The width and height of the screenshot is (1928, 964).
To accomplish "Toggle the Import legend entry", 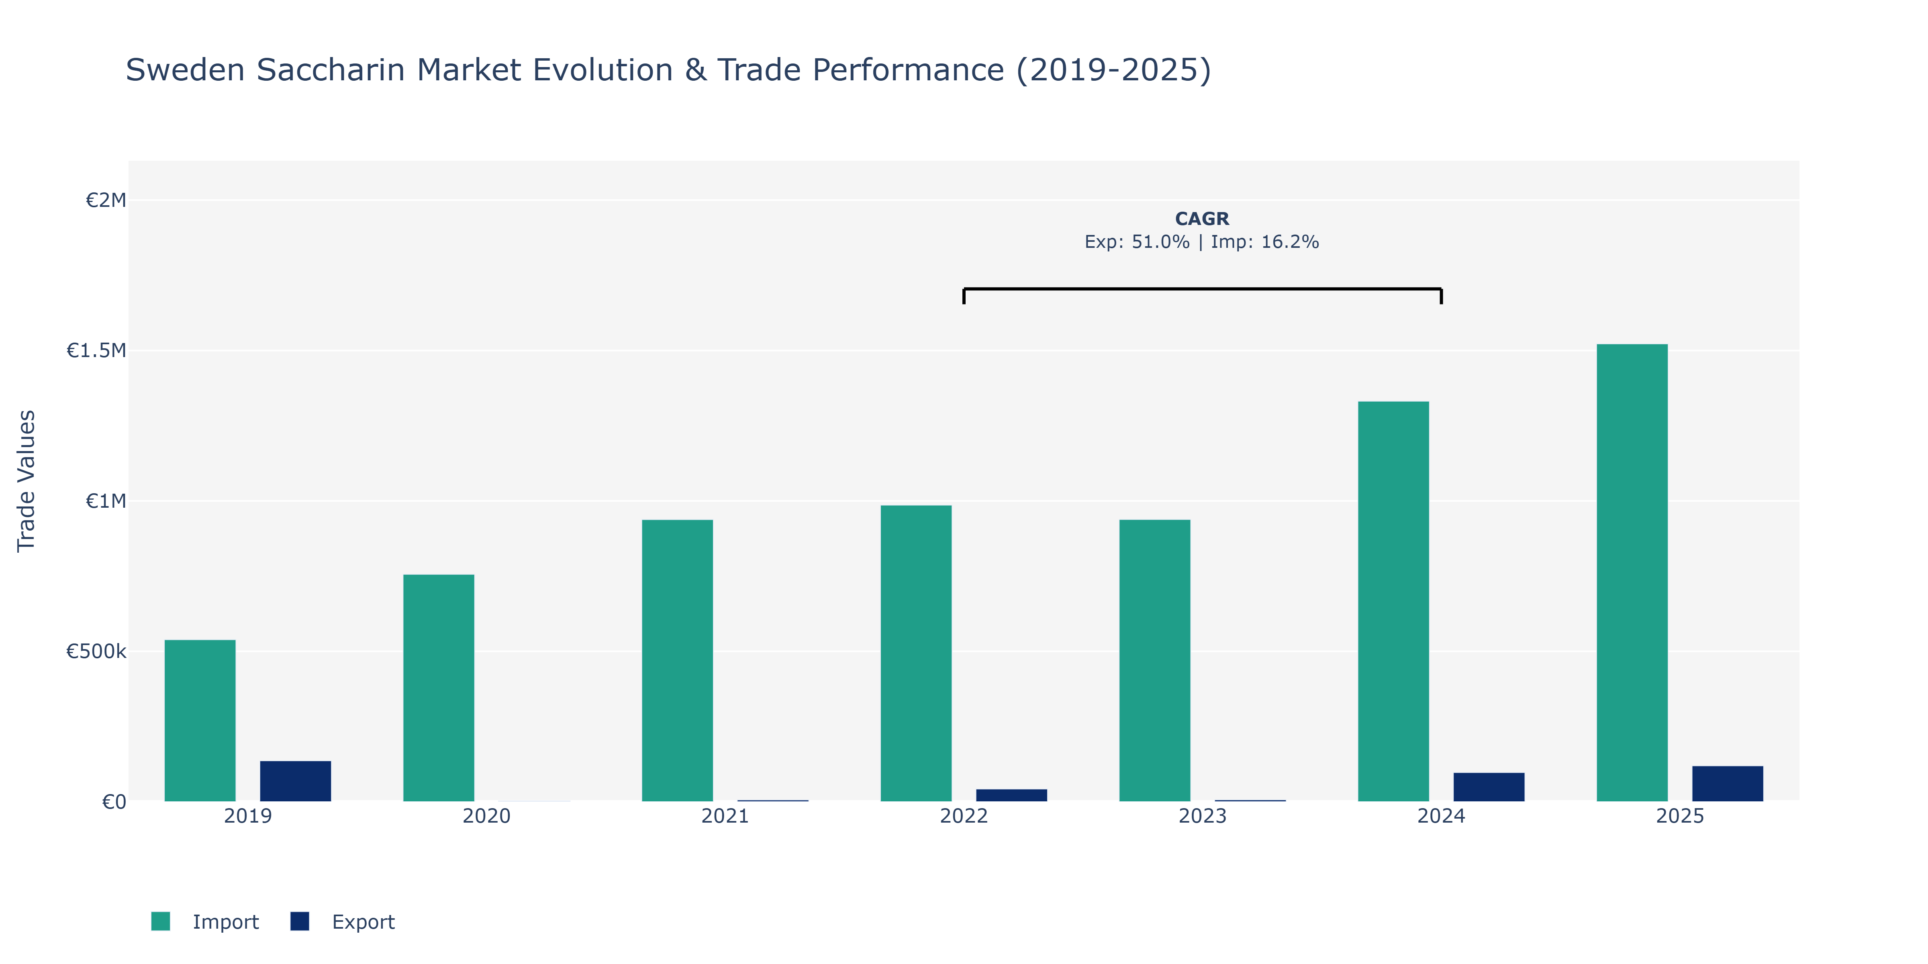I will coord(205,921).
